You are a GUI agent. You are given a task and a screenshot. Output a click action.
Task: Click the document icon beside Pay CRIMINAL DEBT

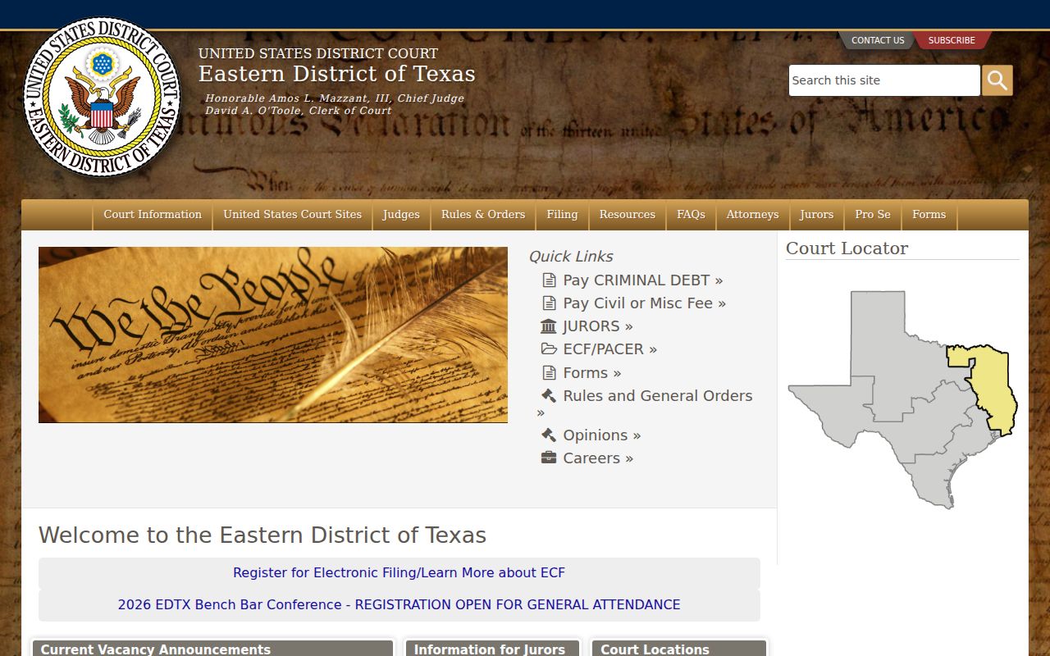click(549, 280)
